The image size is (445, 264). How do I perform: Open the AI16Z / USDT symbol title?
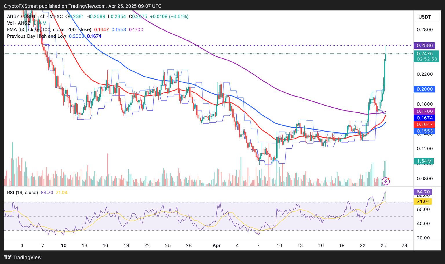[x=21, y=16]
